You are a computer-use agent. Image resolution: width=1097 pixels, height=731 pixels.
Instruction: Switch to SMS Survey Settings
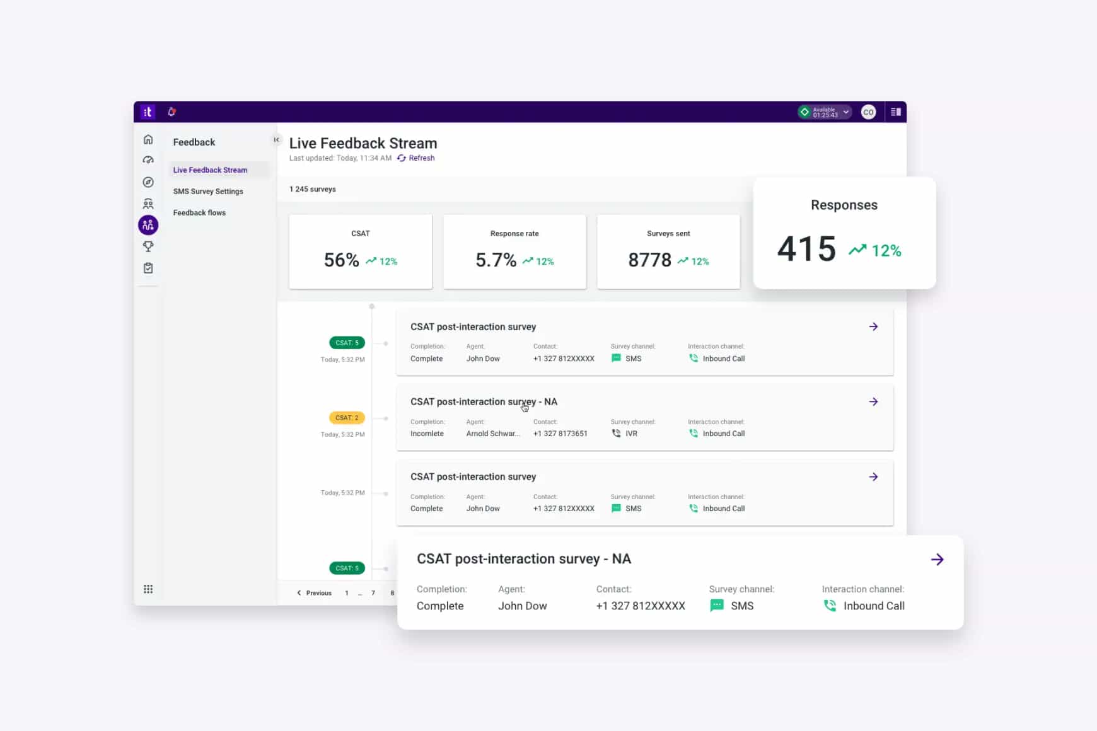tap(208, 191)
